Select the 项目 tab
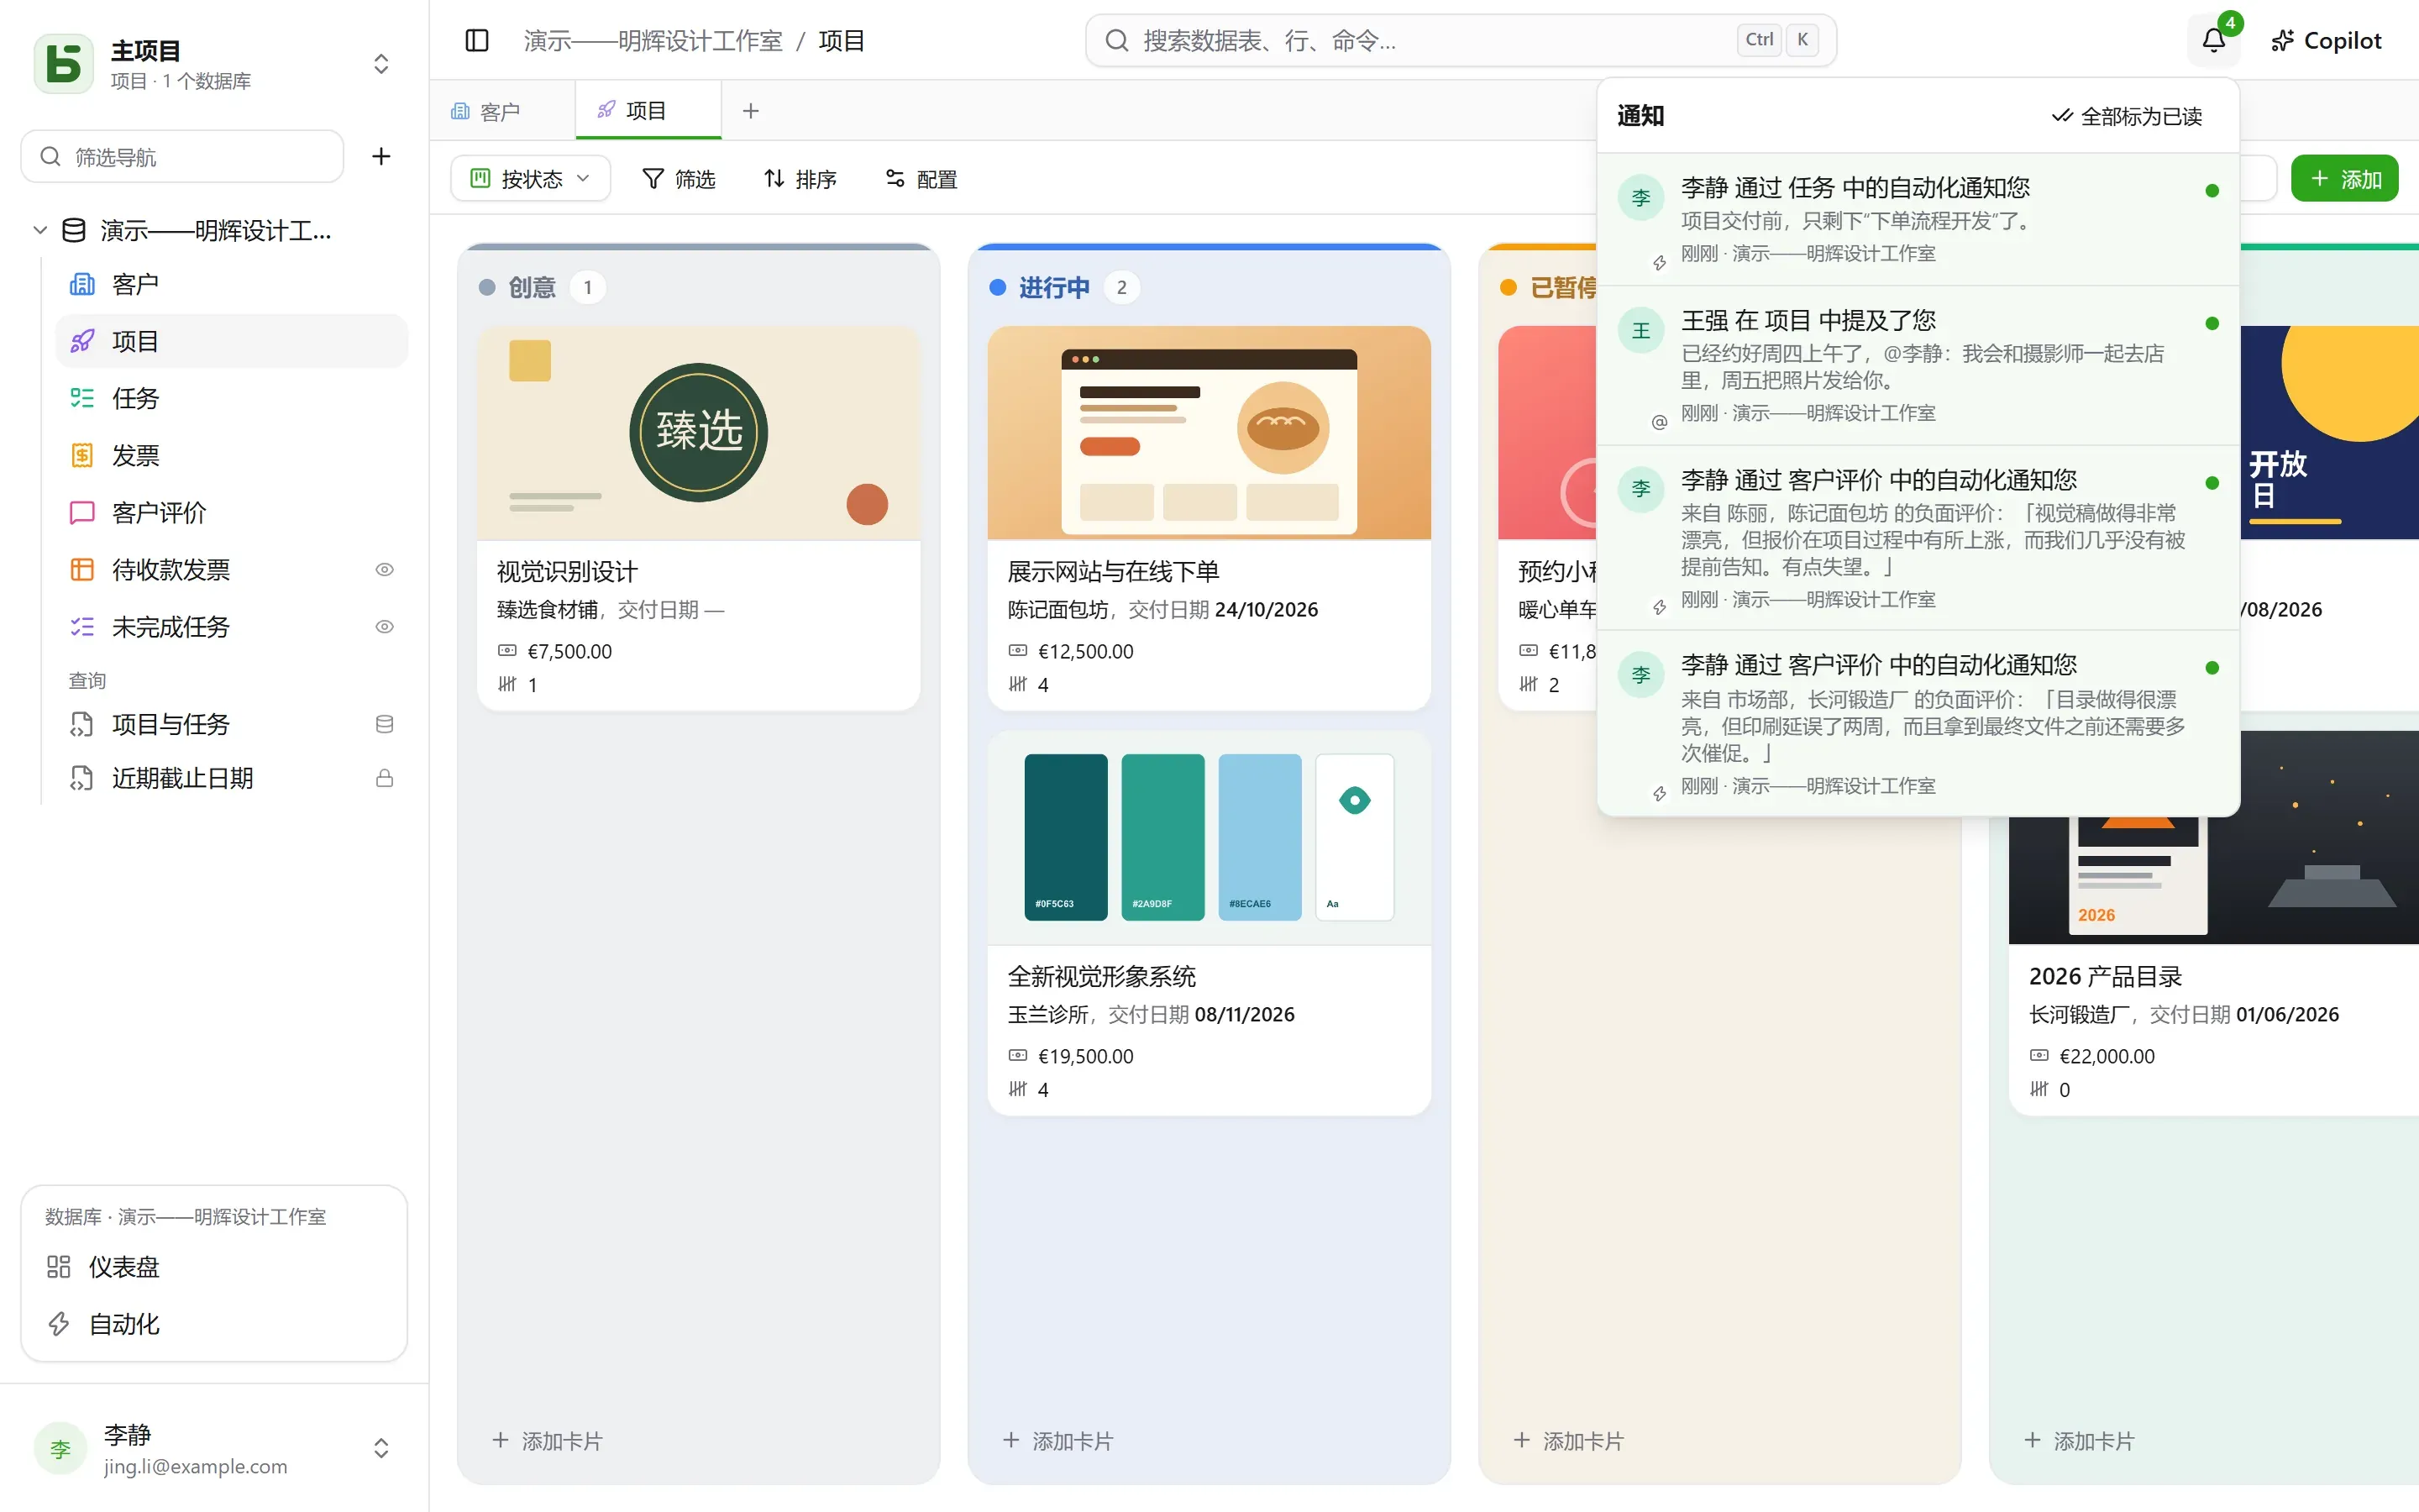This screenshot has width=2419, height=1512. coord(648,111)
